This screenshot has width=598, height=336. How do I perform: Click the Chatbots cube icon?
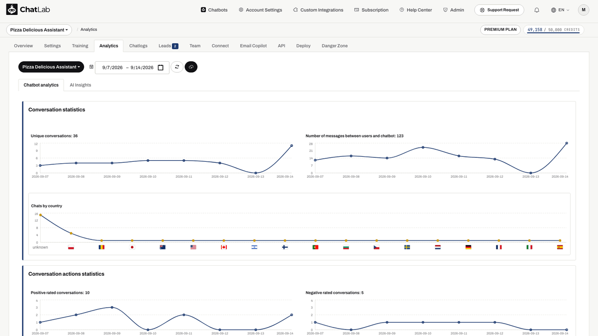pyautogui.click(x=203, y=10)
